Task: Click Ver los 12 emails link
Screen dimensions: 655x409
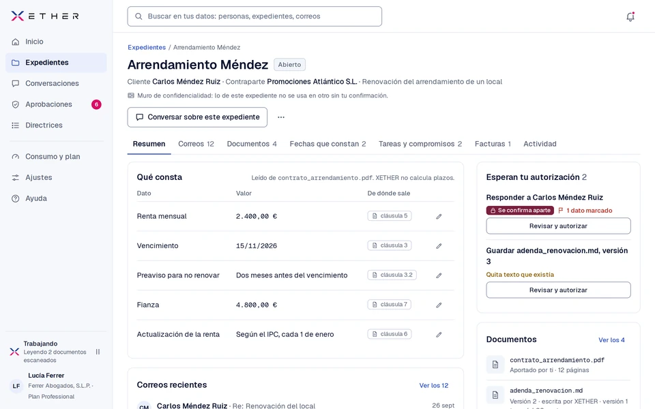Action: [434, 386]
